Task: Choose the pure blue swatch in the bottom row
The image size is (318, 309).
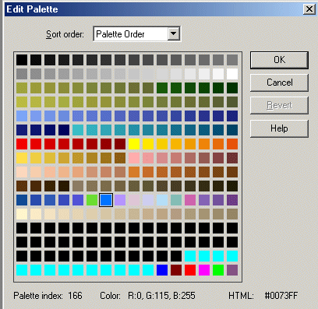Action: (162, 270)
